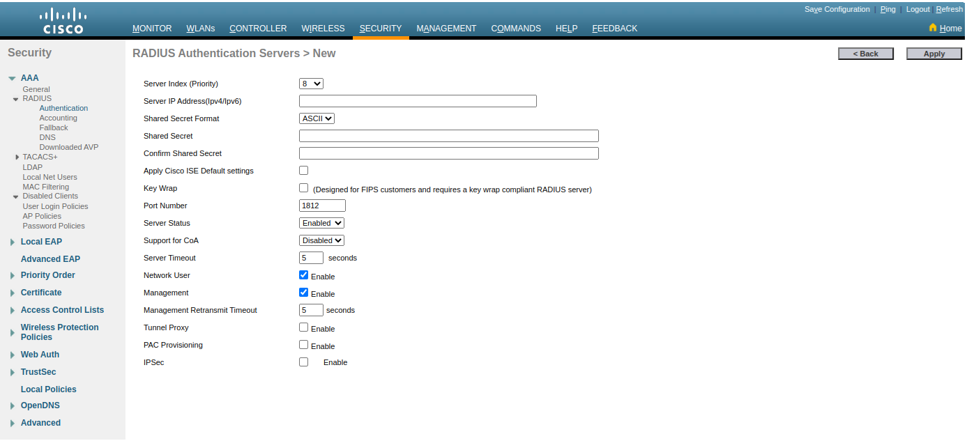Open LDAP in sidebar
The width and height of the screenshot is (967, 441).
(32, 167)
